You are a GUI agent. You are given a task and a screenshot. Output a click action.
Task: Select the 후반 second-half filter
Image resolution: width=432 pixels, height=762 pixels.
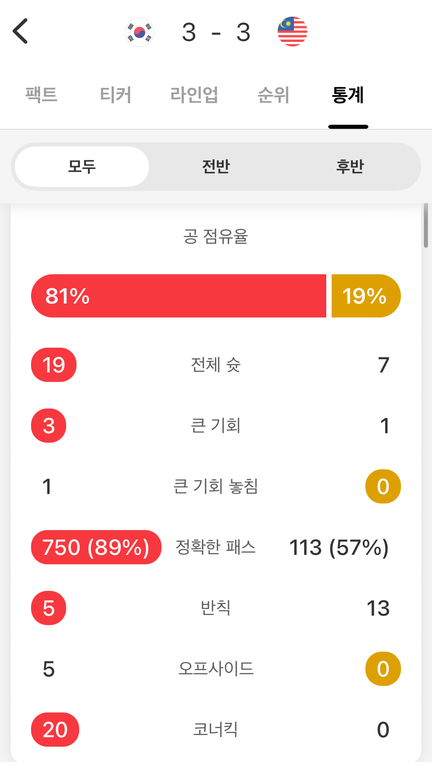coord(350,167)
